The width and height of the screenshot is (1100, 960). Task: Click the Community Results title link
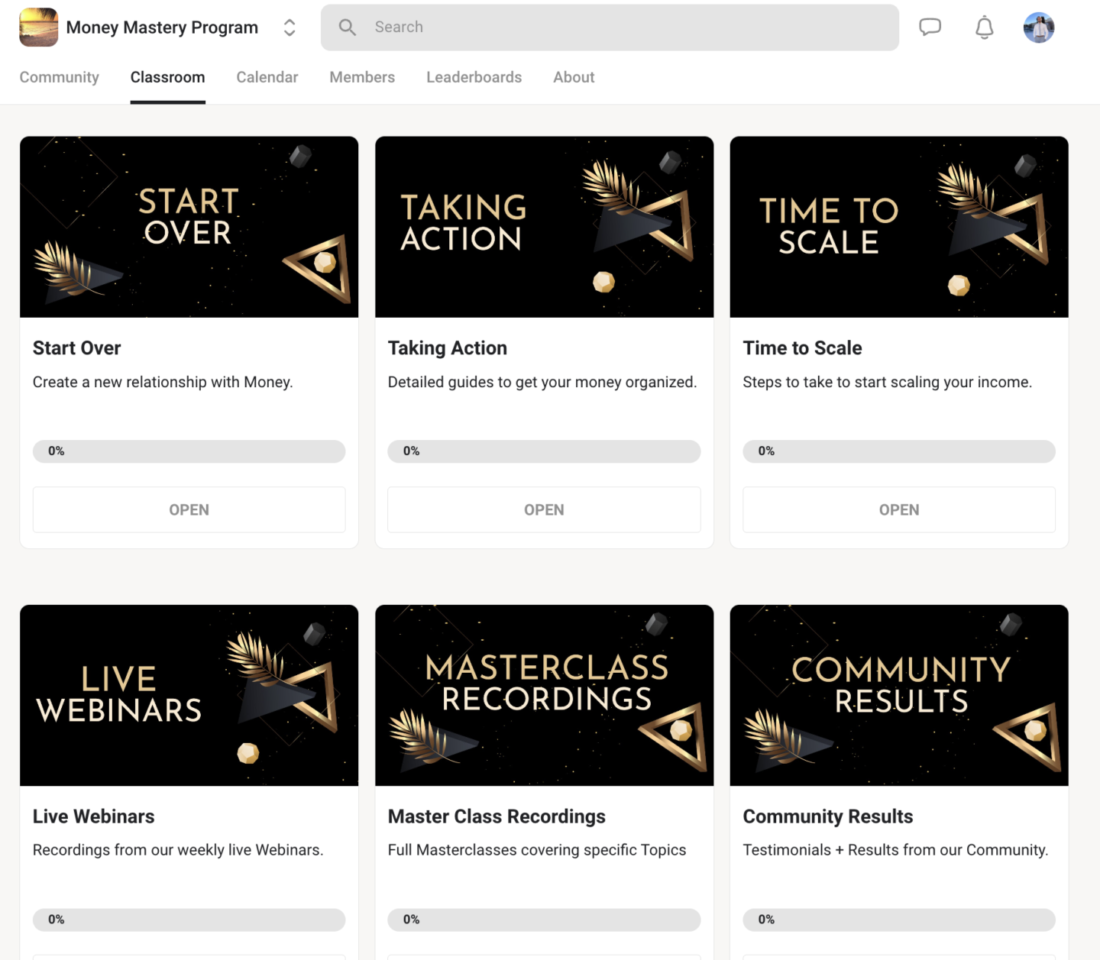click(x=827, y=816)
